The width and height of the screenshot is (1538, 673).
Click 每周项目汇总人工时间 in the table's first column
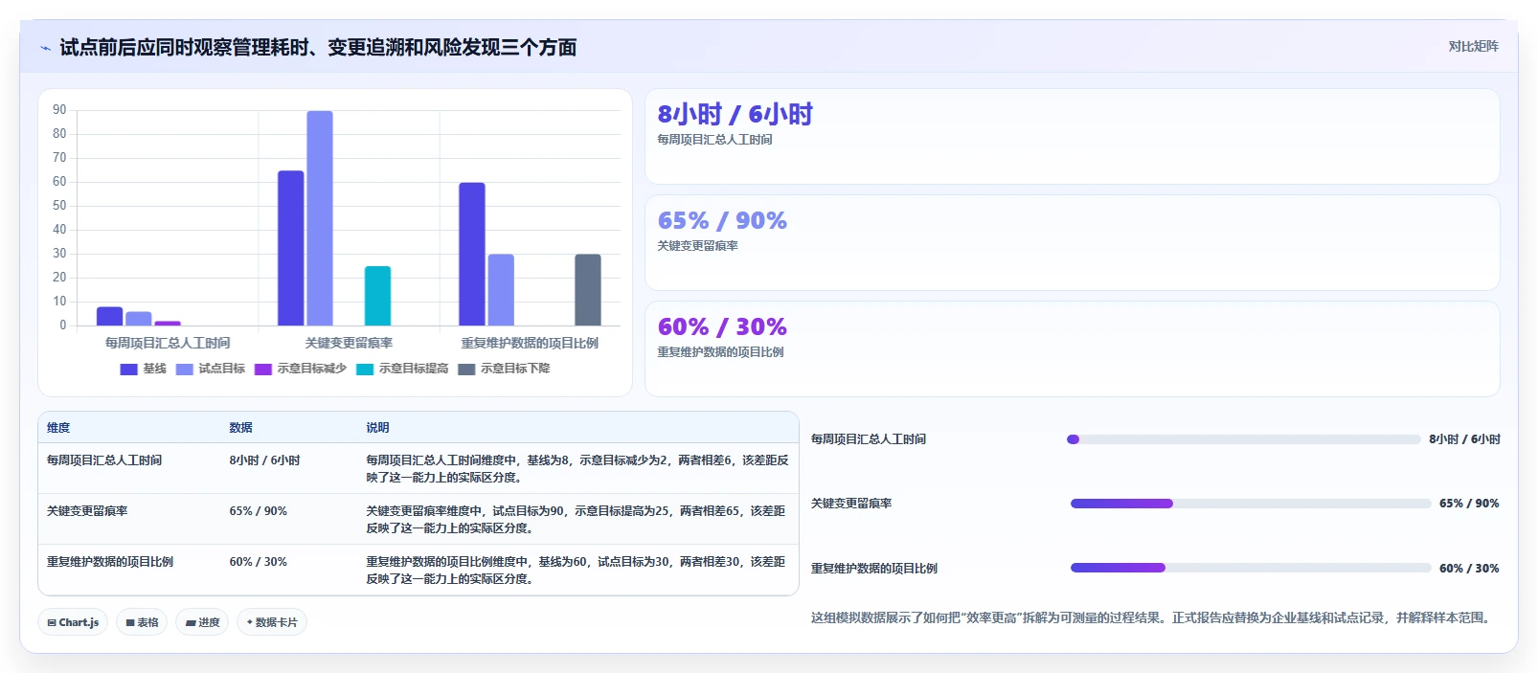click(x=104, y=460)
